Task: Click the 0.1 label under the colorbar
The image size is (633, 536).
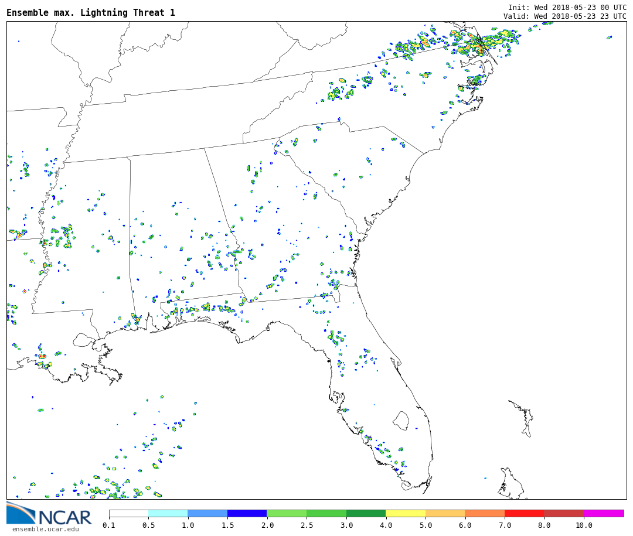Action: coord(109,525)
